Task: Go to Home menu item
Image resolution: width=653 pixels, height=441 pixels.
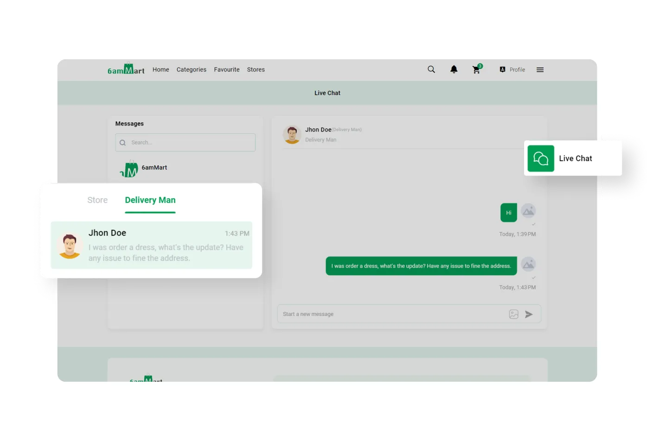Action: [160, 69]
